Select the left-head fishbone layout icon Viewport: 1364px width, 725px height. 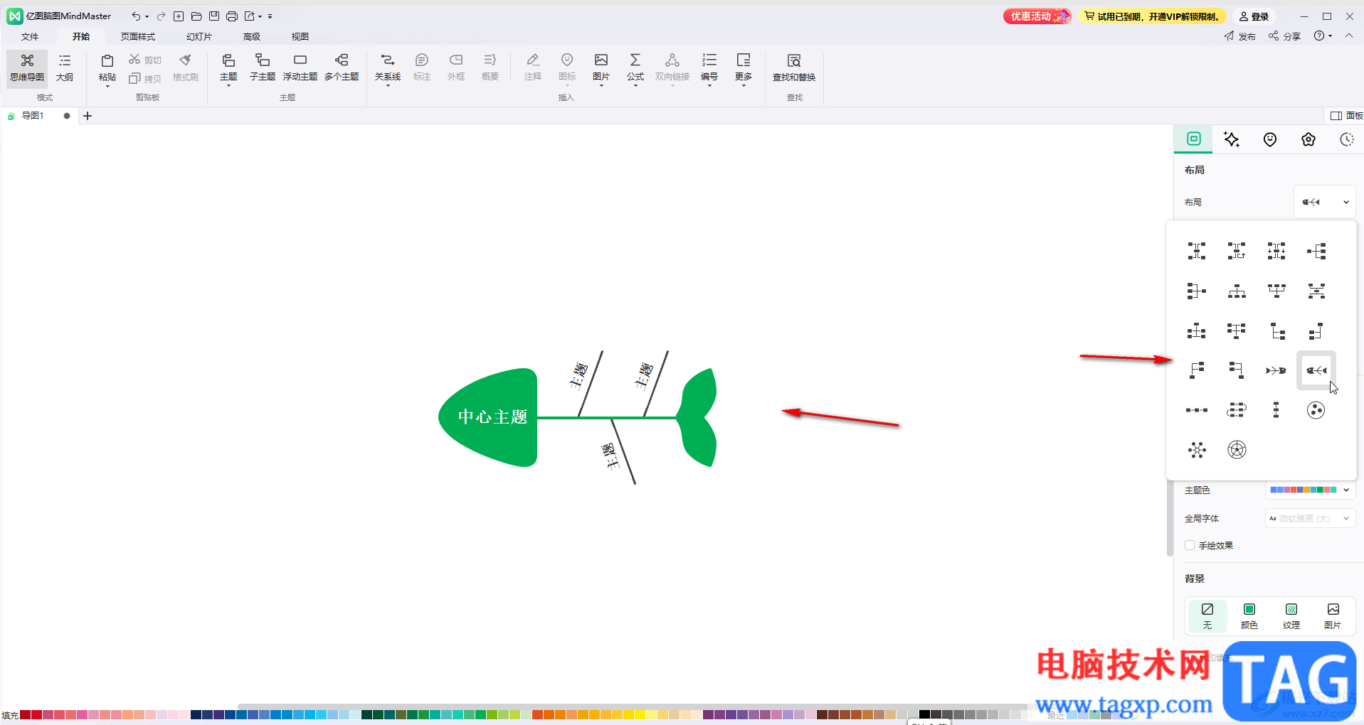click(1316, 370)
